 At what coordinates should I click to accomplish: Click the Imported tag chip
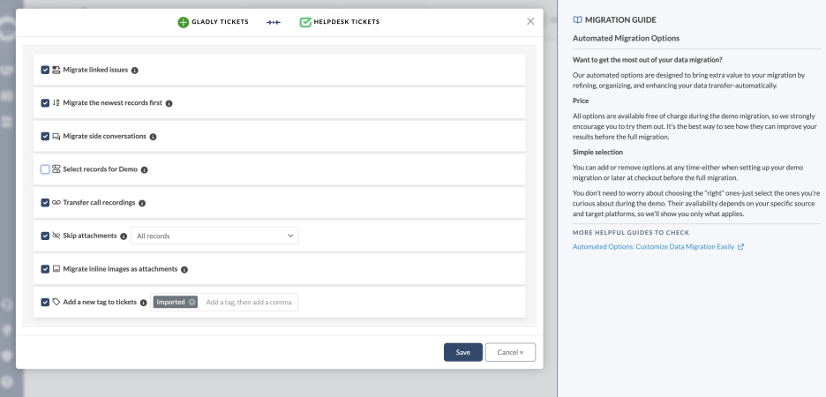click(x=176, y=303)
